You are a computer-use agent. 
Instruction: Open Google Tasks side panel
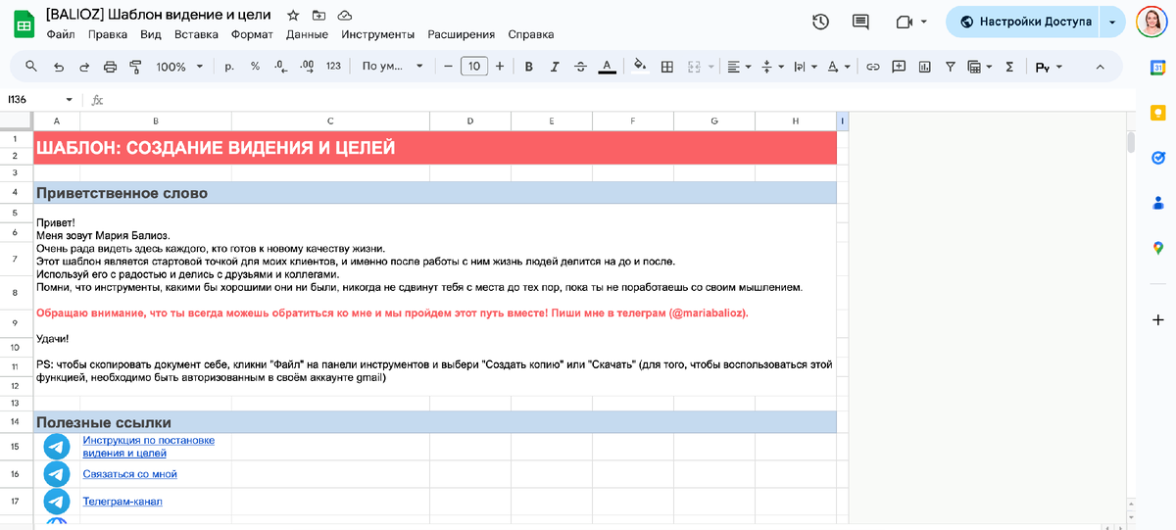1157,158
